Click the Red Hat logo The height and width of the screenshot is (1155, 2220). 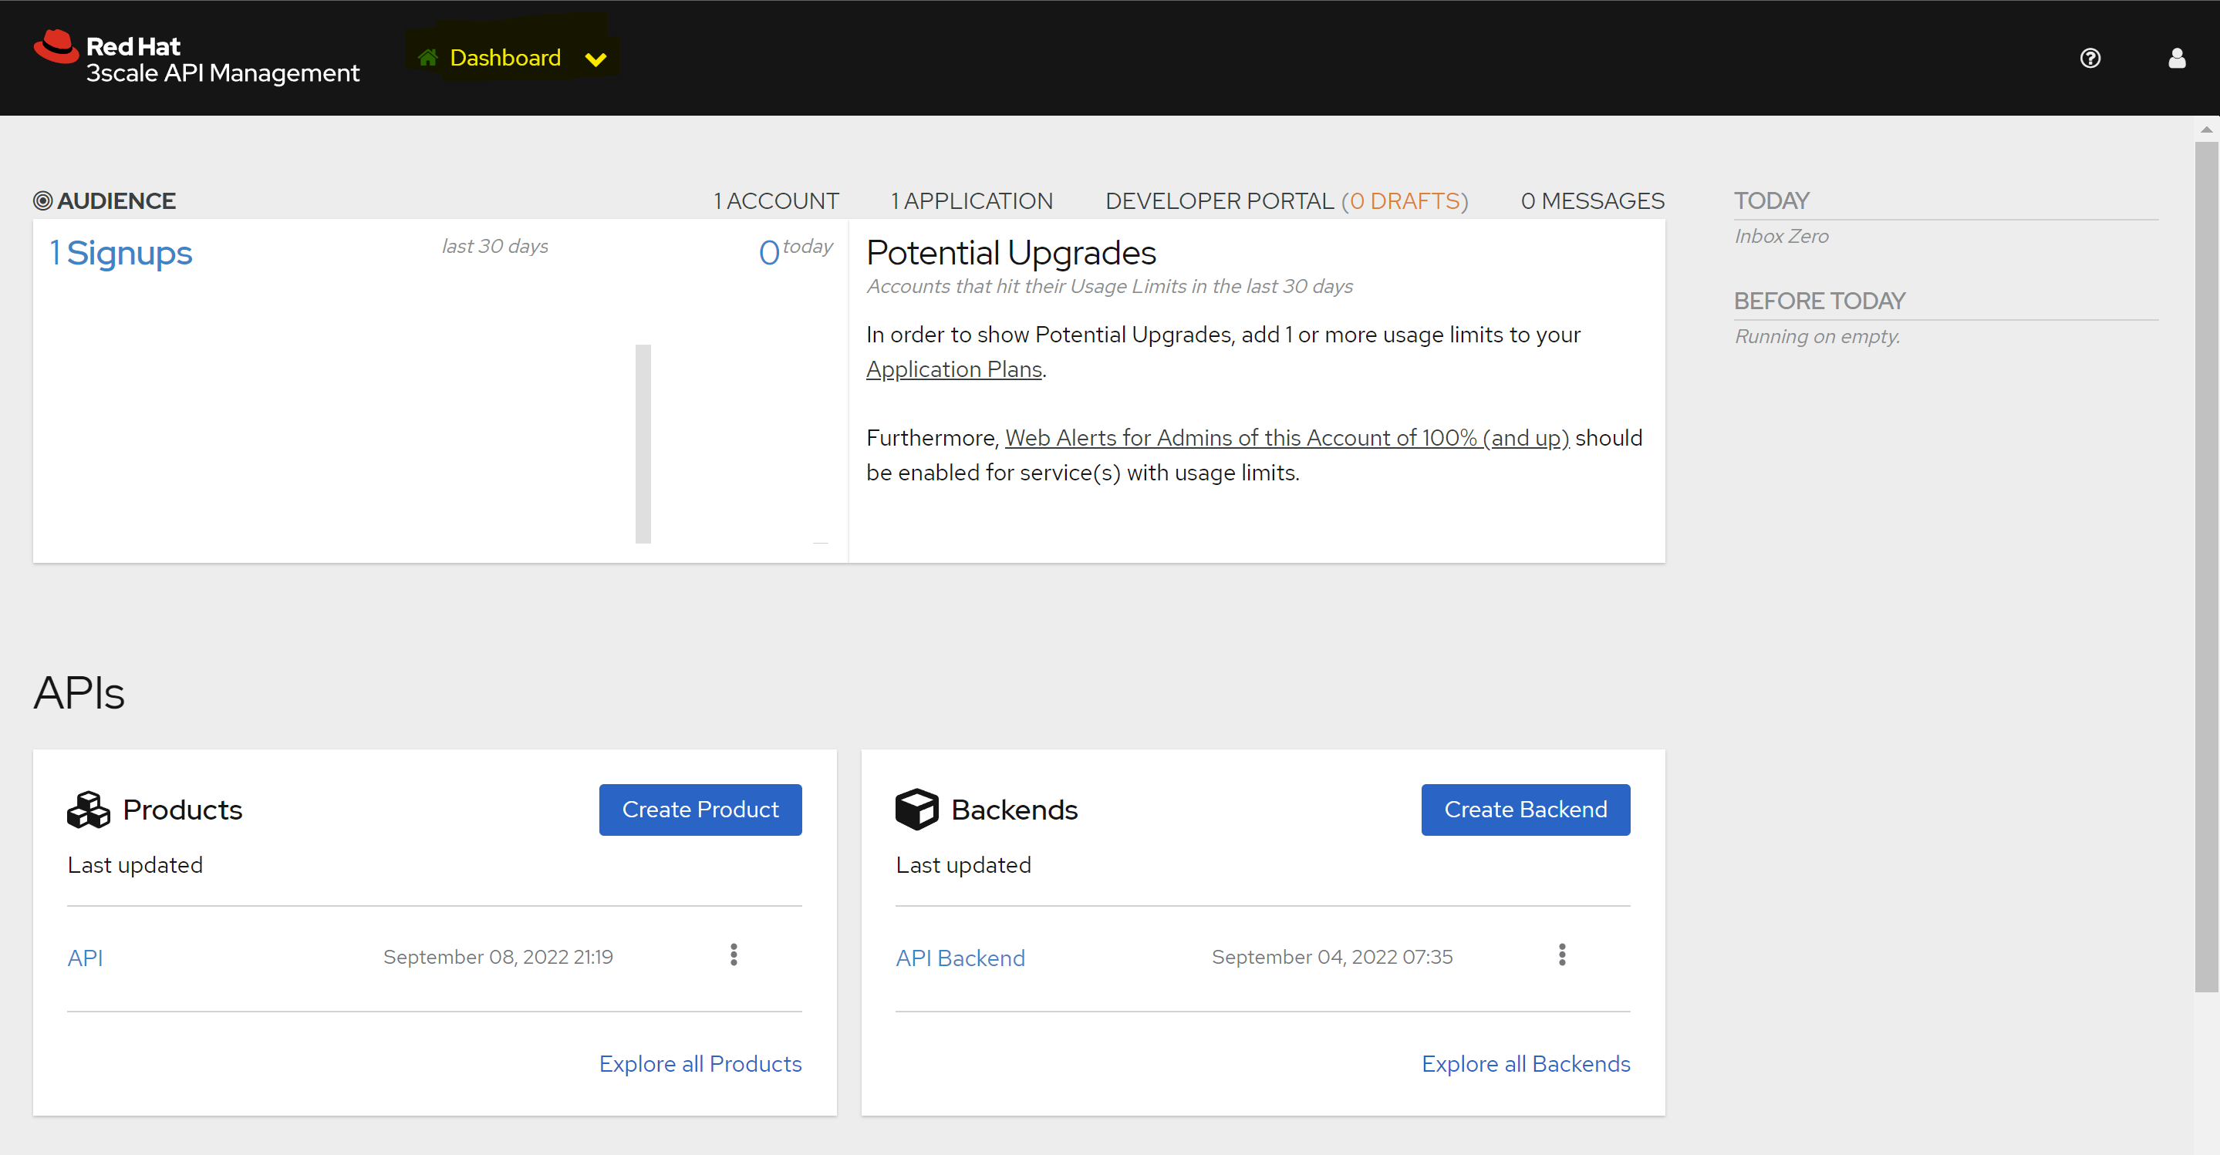56,47
